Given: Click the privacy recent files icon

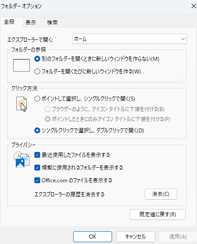Looking at the screenshot, I should 21,160.
